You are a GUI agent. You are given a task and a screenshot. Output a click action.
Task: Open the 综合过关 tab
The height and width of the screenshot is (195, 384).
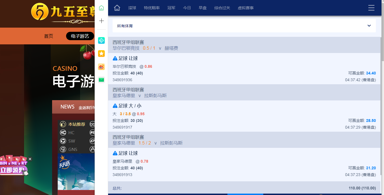[222, 8]
